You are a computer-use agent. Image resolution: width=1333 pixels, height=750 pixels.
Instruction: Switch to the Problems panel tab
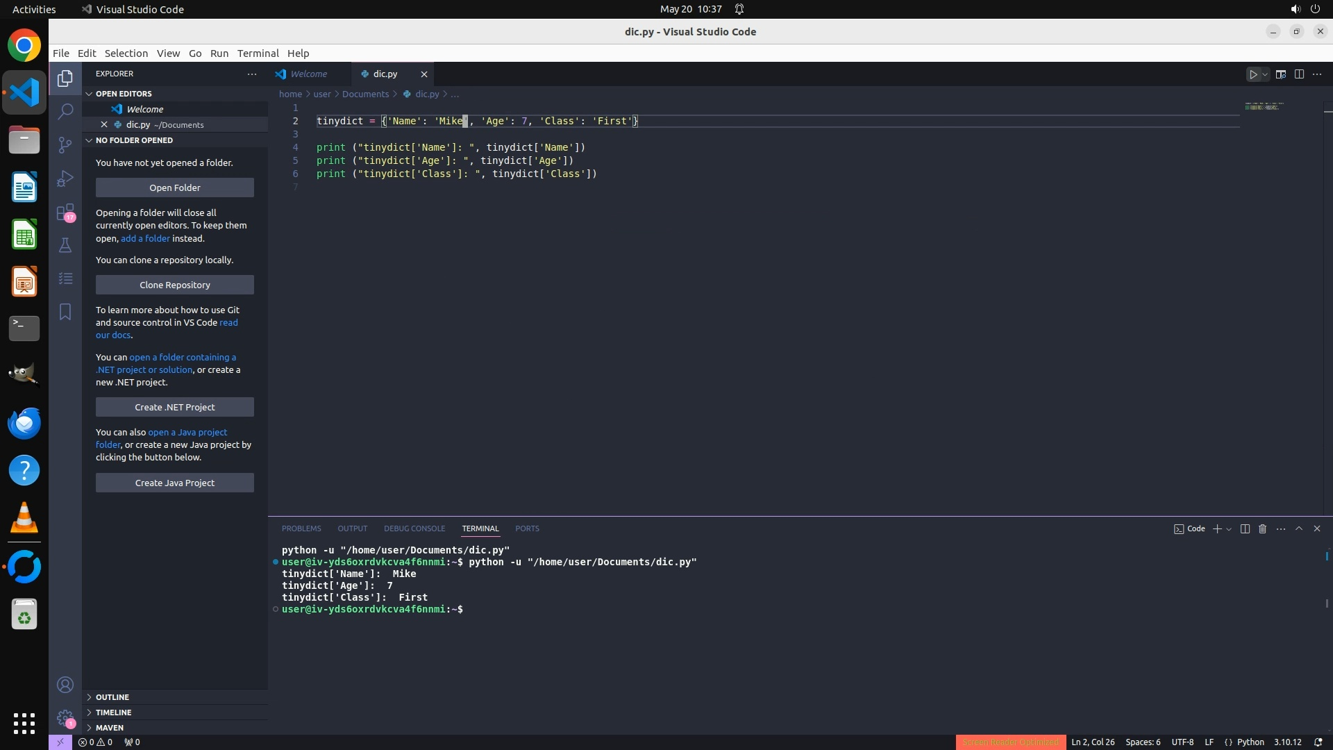(301, 529)
